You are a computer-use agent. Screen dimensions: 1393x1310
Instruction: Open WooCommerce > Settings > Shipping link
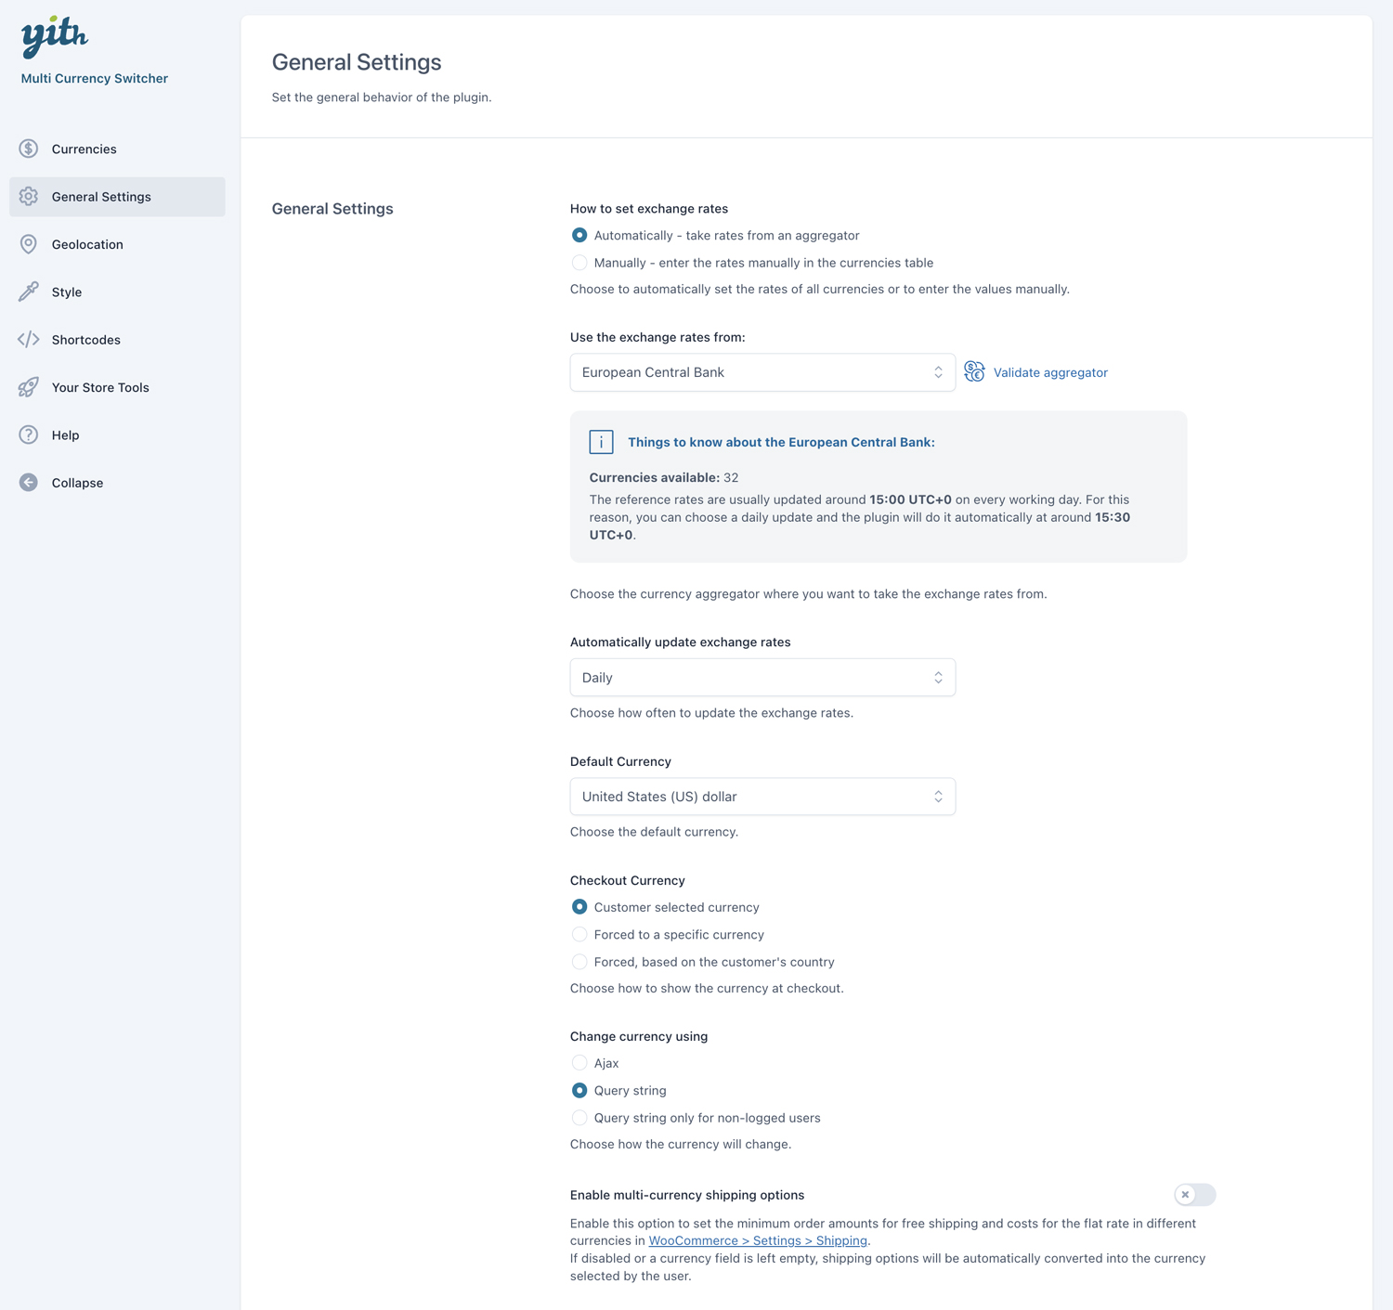click(x=757, y=1240)
